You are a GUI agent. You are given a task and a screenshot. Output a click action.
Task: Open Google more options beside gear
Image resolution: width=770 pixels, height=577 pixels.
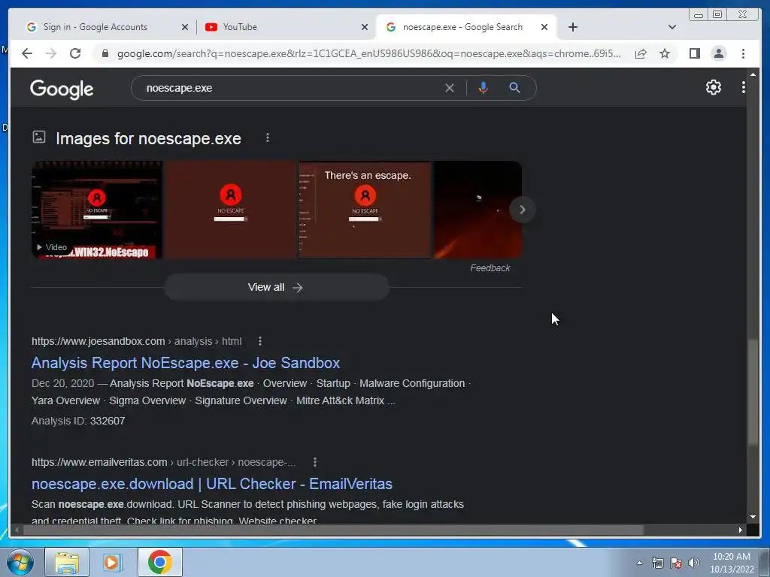pyautogui.click(x=744, y=87)
